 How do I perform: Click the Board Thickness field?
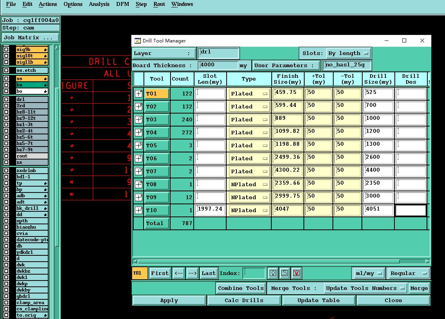pyautogui.click(x=218, y=65)
